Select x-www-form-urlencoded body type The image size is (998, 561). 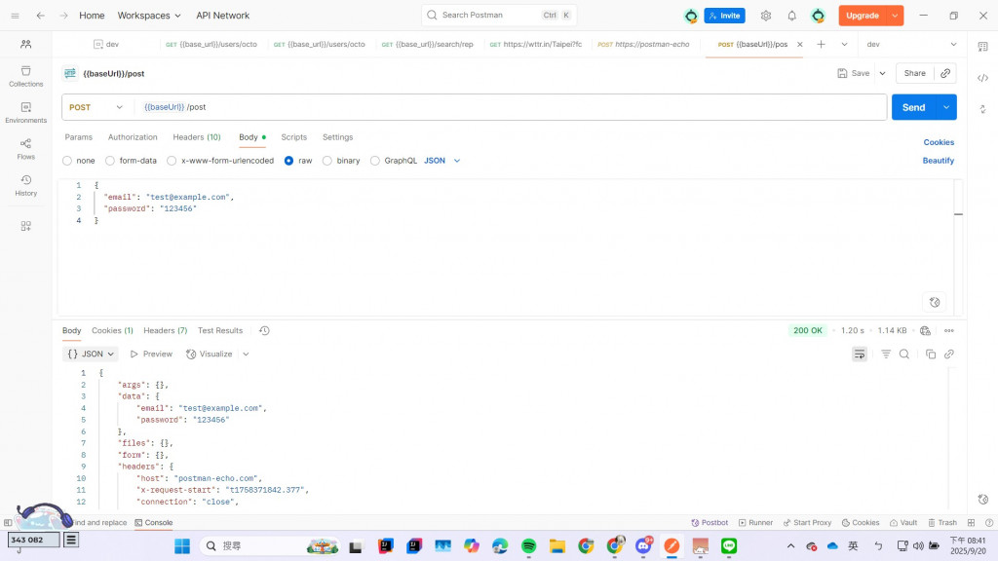(172, 161)
